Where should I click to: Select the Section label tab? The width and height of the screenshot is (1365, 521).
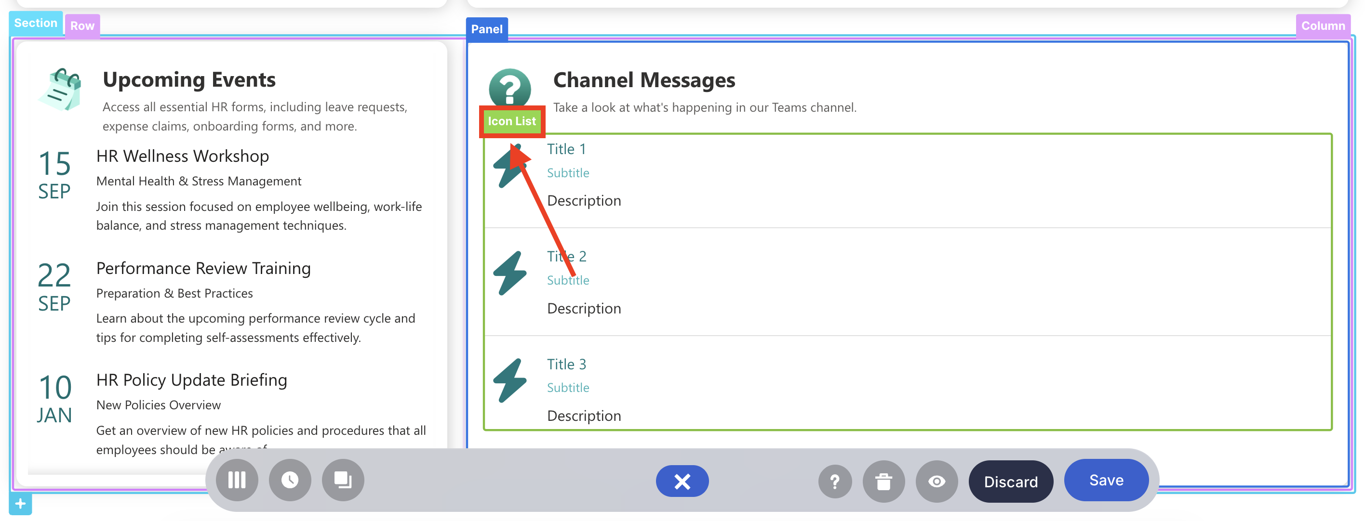click(x=36, y=23)
